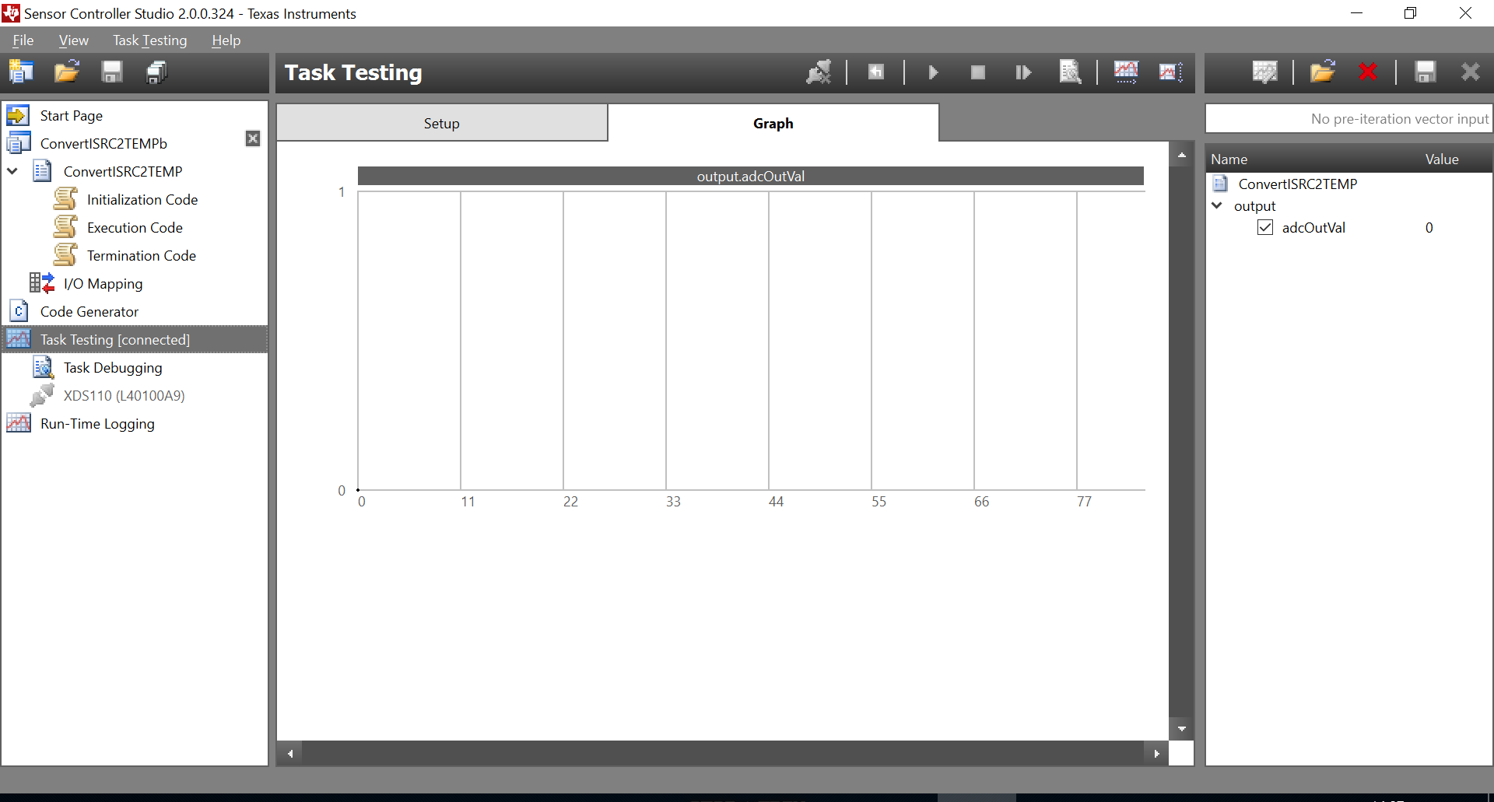
Task: Open Execution Code
Action: tap(135, 228)
